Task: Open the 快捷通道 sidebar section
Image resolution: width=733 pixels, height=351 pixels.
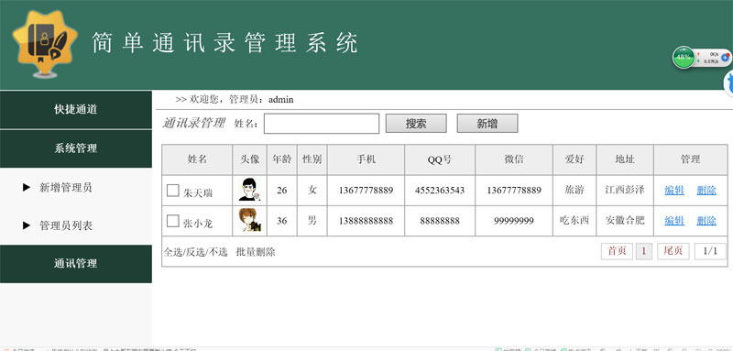Action: [x=76, y=110]
